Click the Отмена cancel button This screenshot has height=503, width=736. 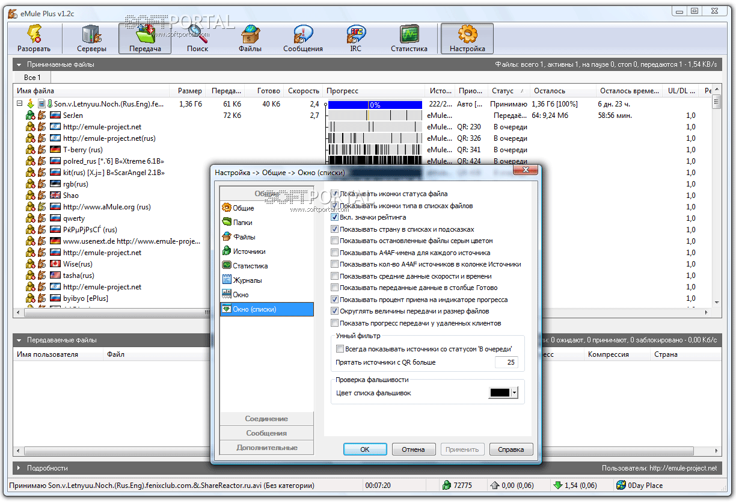414,449
